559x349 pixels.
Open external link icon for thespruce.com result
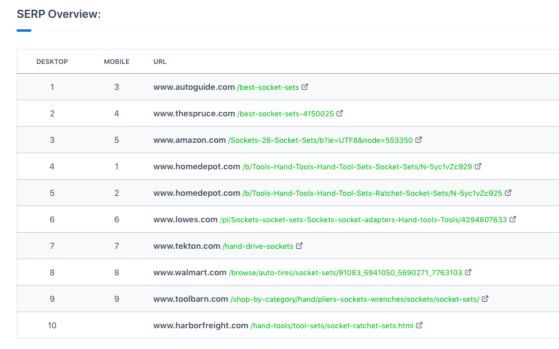click(340, 113)
